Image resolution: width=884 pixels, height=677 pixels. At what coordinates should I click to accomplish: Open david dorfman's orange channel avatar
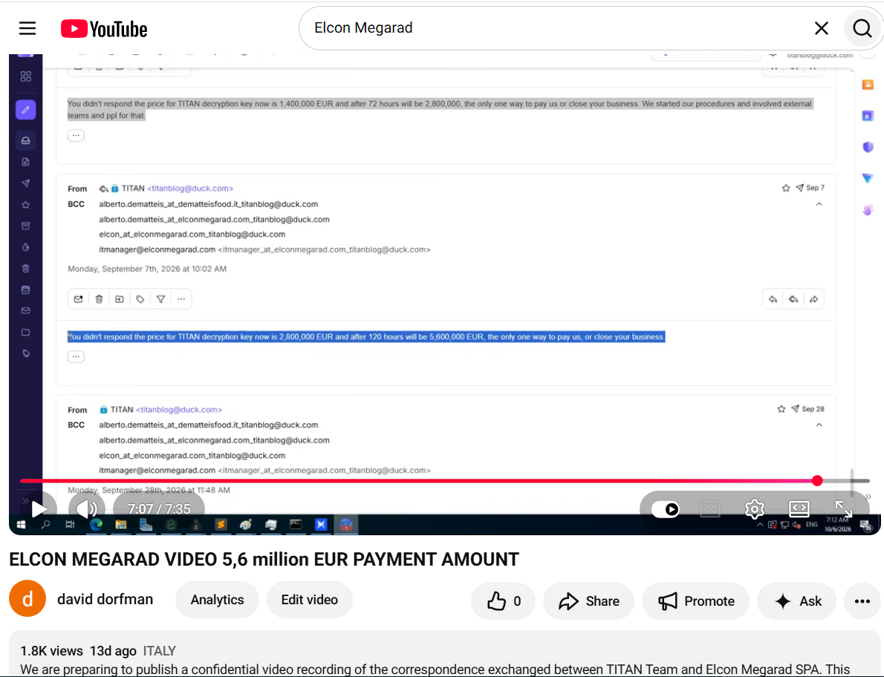(x=27, y=599)
